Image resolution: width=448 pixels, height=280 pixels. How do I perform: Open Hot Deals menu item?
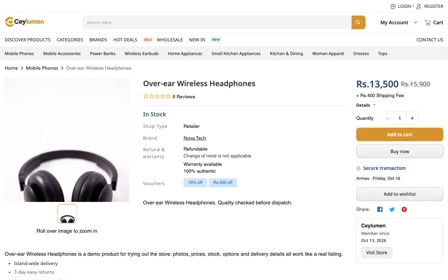click(125, 40)
